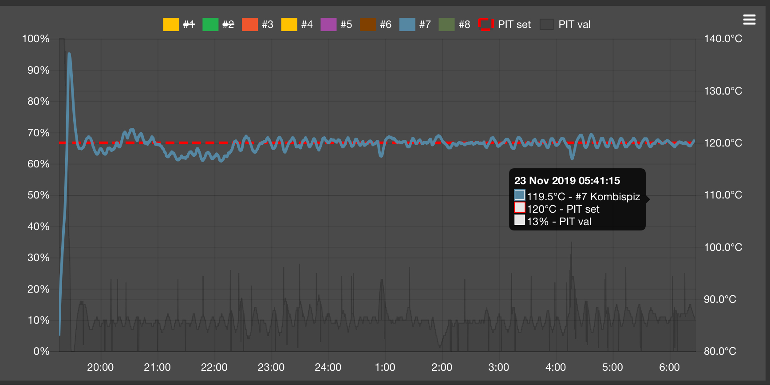
Task: Click the #4 legend label
Action: [x=307, y=24]
